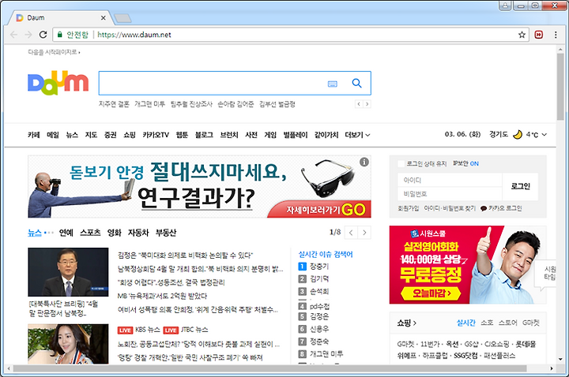
Task: Open 카카오TV in the navigation menu
Action: click(156, 135)
